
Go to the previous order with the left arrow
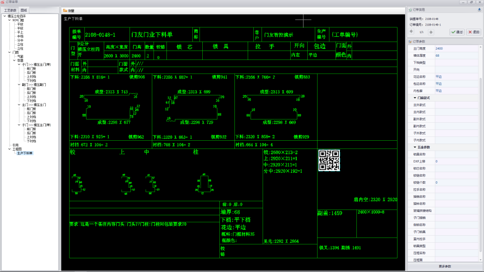(411, 32)
